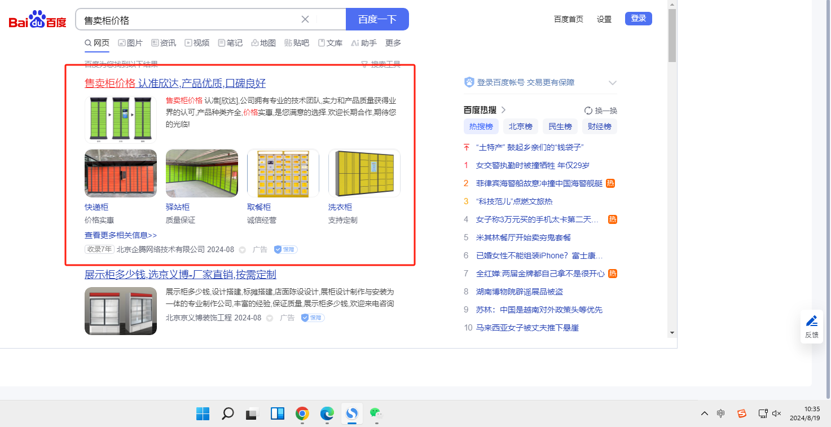Open Microsoft Edge from taskbar
The width and height of the screenshot is (831, 427).
point(327,413)
